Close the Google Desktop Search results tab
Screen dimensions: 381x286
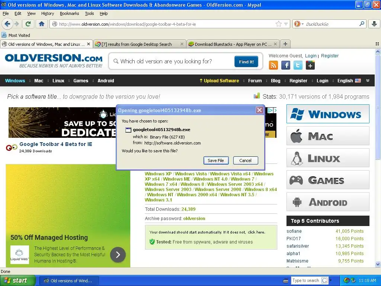pos(182,44)
